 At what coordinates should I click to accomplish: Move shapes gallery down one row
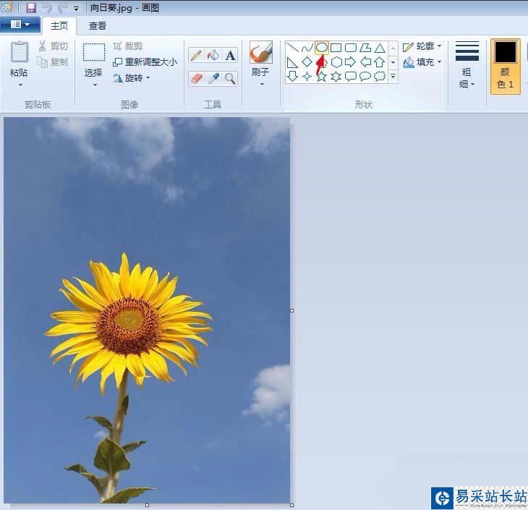393,62
